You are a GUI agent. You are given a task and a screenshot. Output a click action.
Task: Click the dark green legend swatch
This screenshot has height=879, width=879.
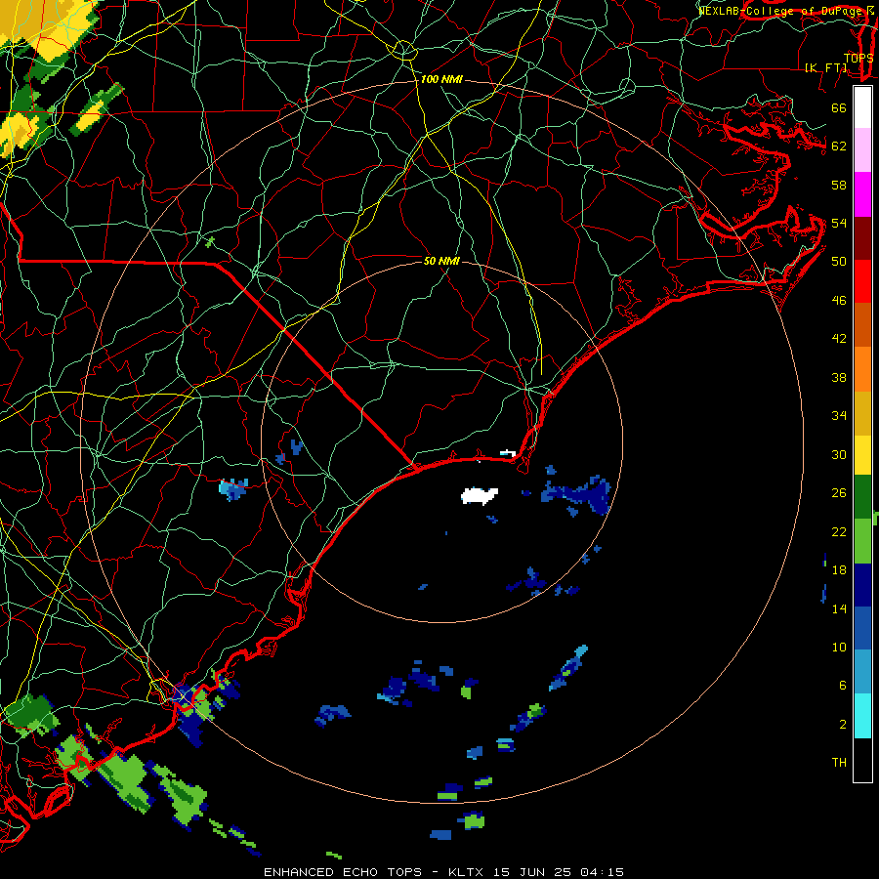pos(862,497)
